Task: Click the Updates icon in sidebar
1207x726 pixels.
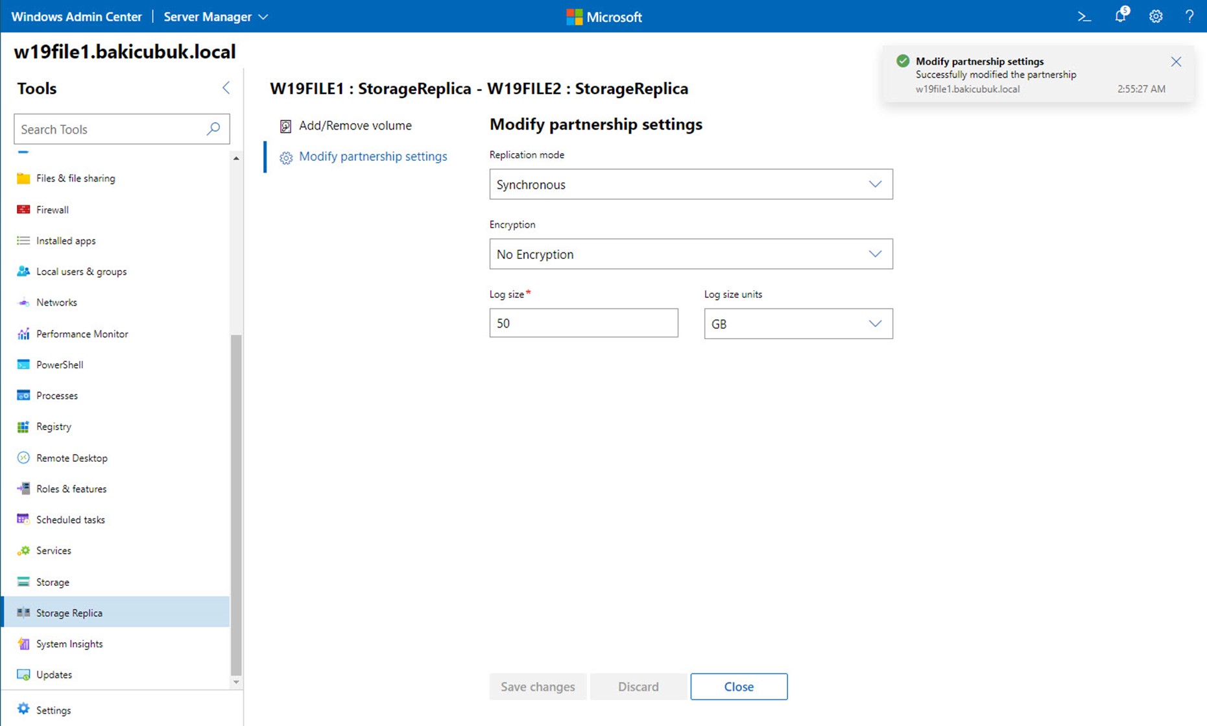Action: click(23, 675)
